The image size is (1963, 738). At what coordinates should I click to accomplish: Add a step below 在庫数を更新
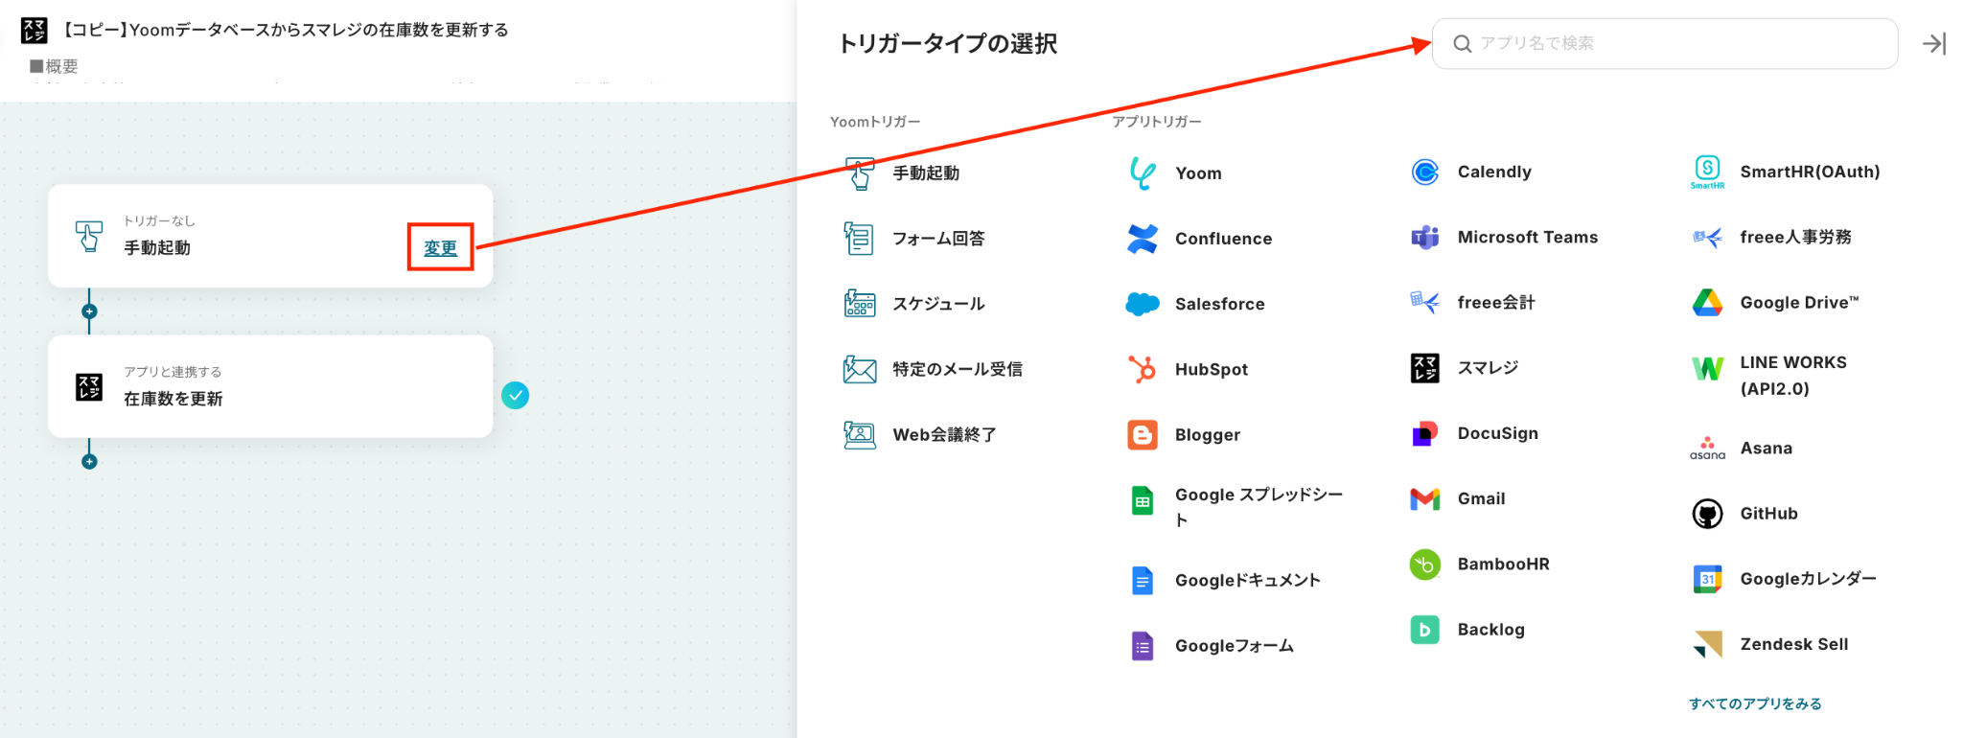89,462
